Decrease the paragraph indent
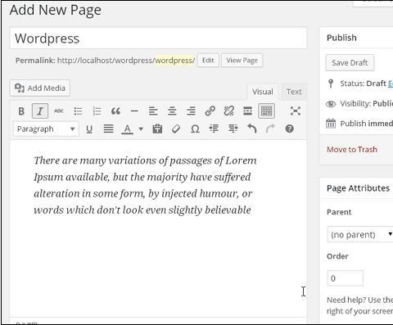 [x=214, y=129]
